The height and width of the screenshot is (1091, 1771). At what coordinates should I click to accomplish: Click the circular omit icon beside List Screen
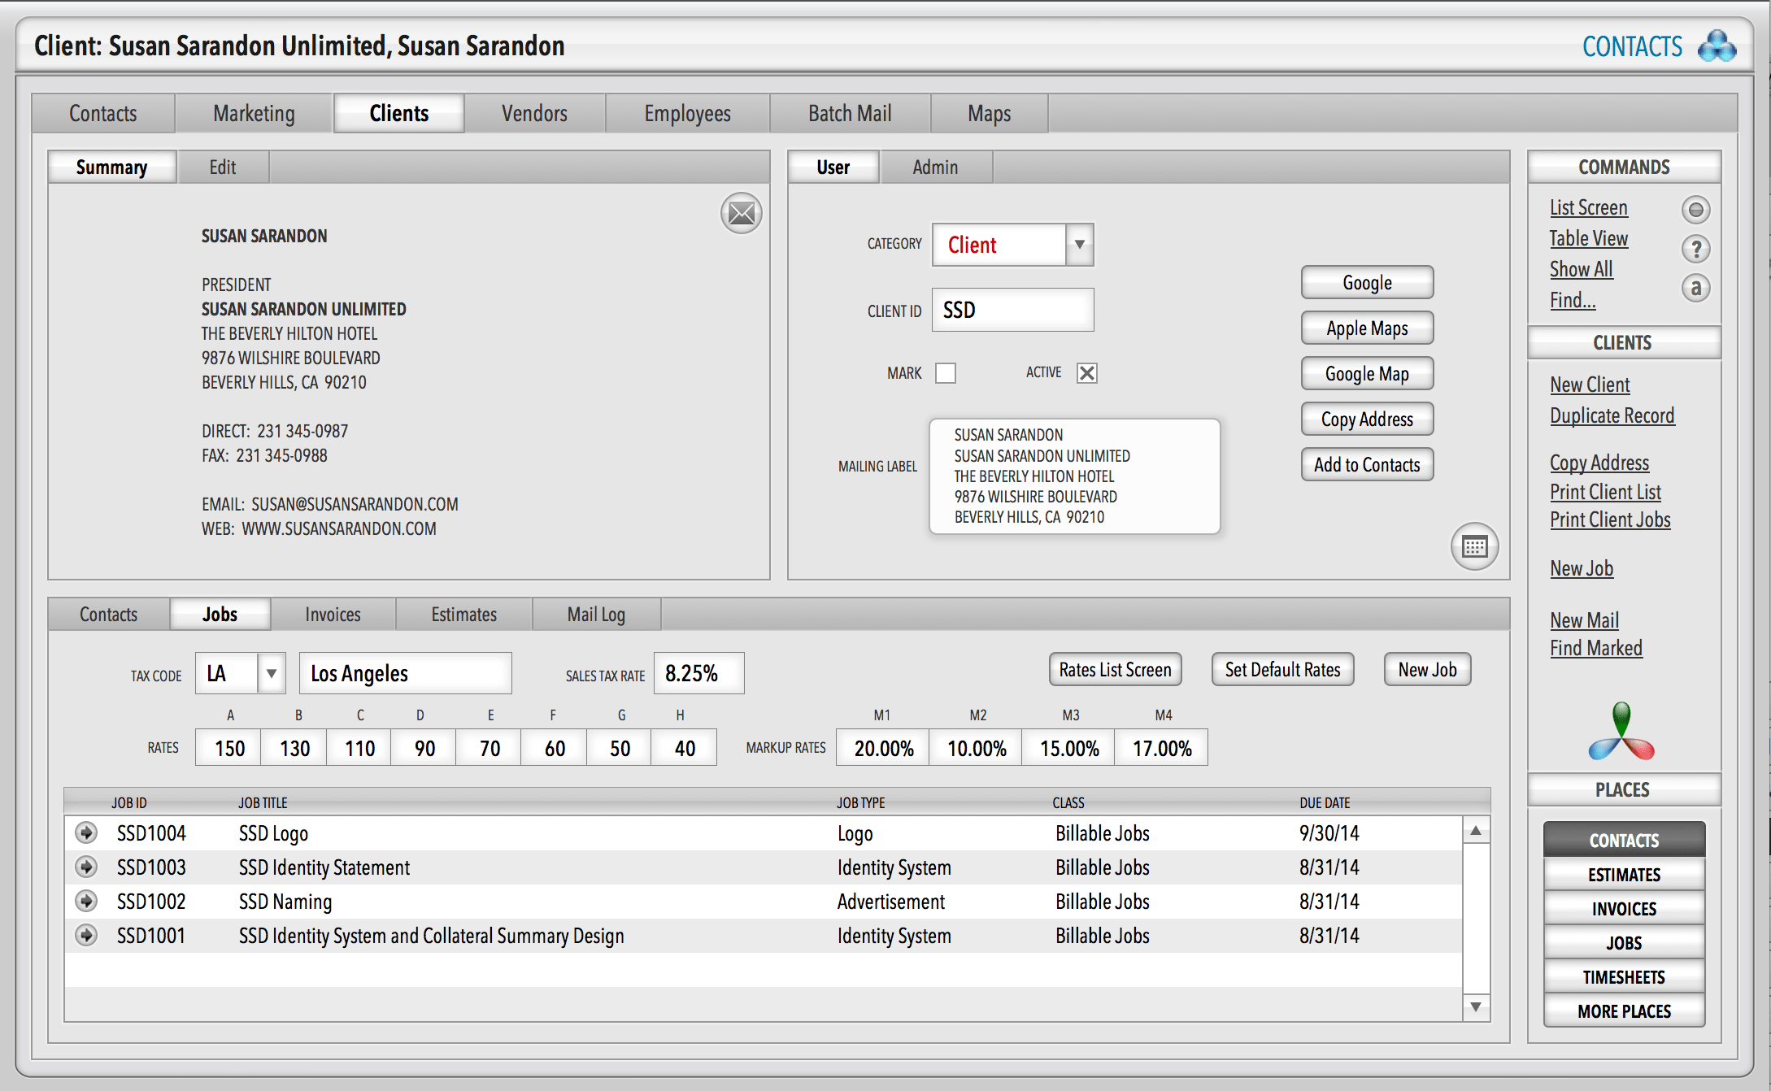coord(1696,210)
